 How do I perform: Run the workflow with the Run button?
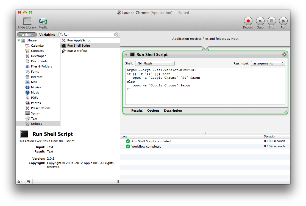[283, 21]
